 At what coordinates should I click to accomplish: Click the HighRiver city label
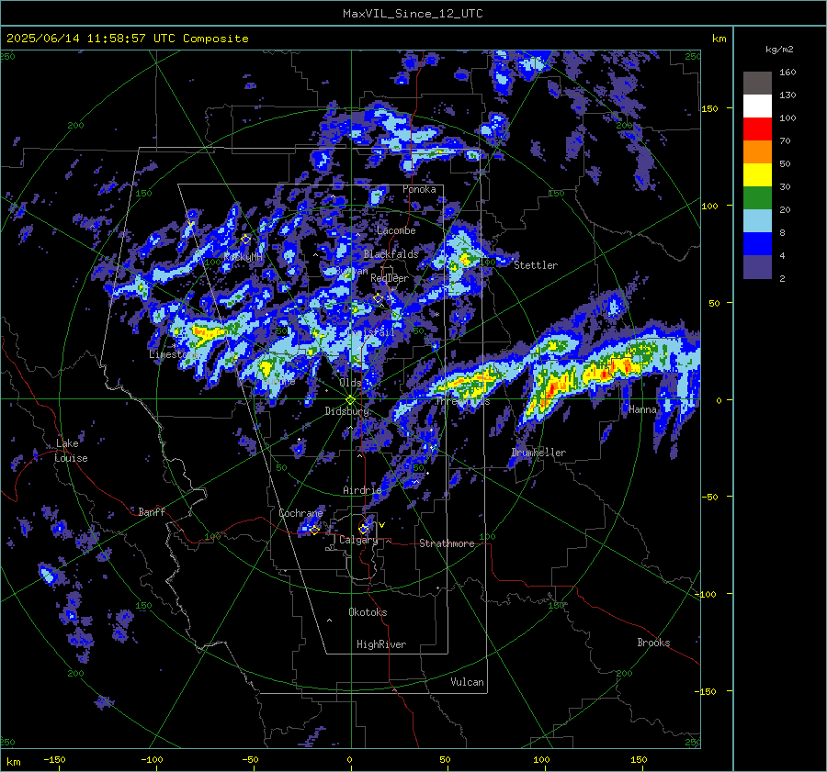pyautogui.click(x=381, y=644)
